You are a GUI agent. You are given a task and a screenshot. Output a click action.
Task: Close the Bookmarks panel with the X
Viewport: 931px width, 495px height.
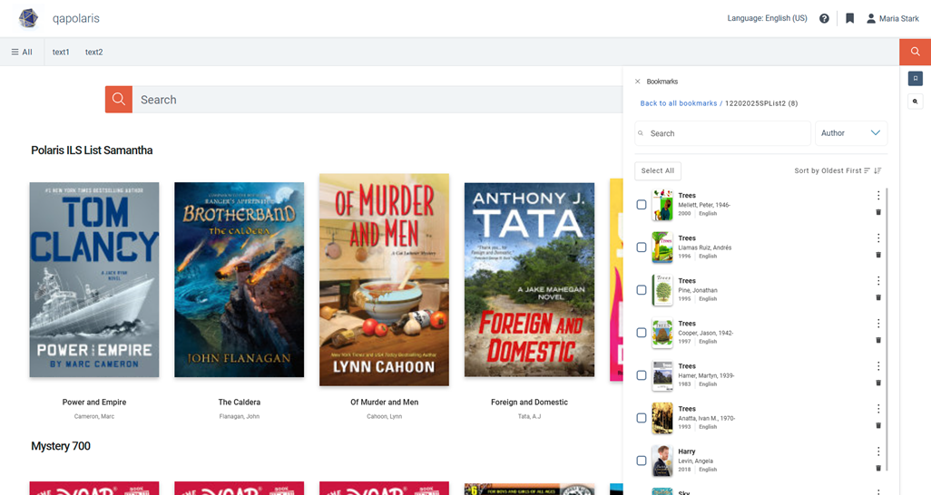point(638,82)
